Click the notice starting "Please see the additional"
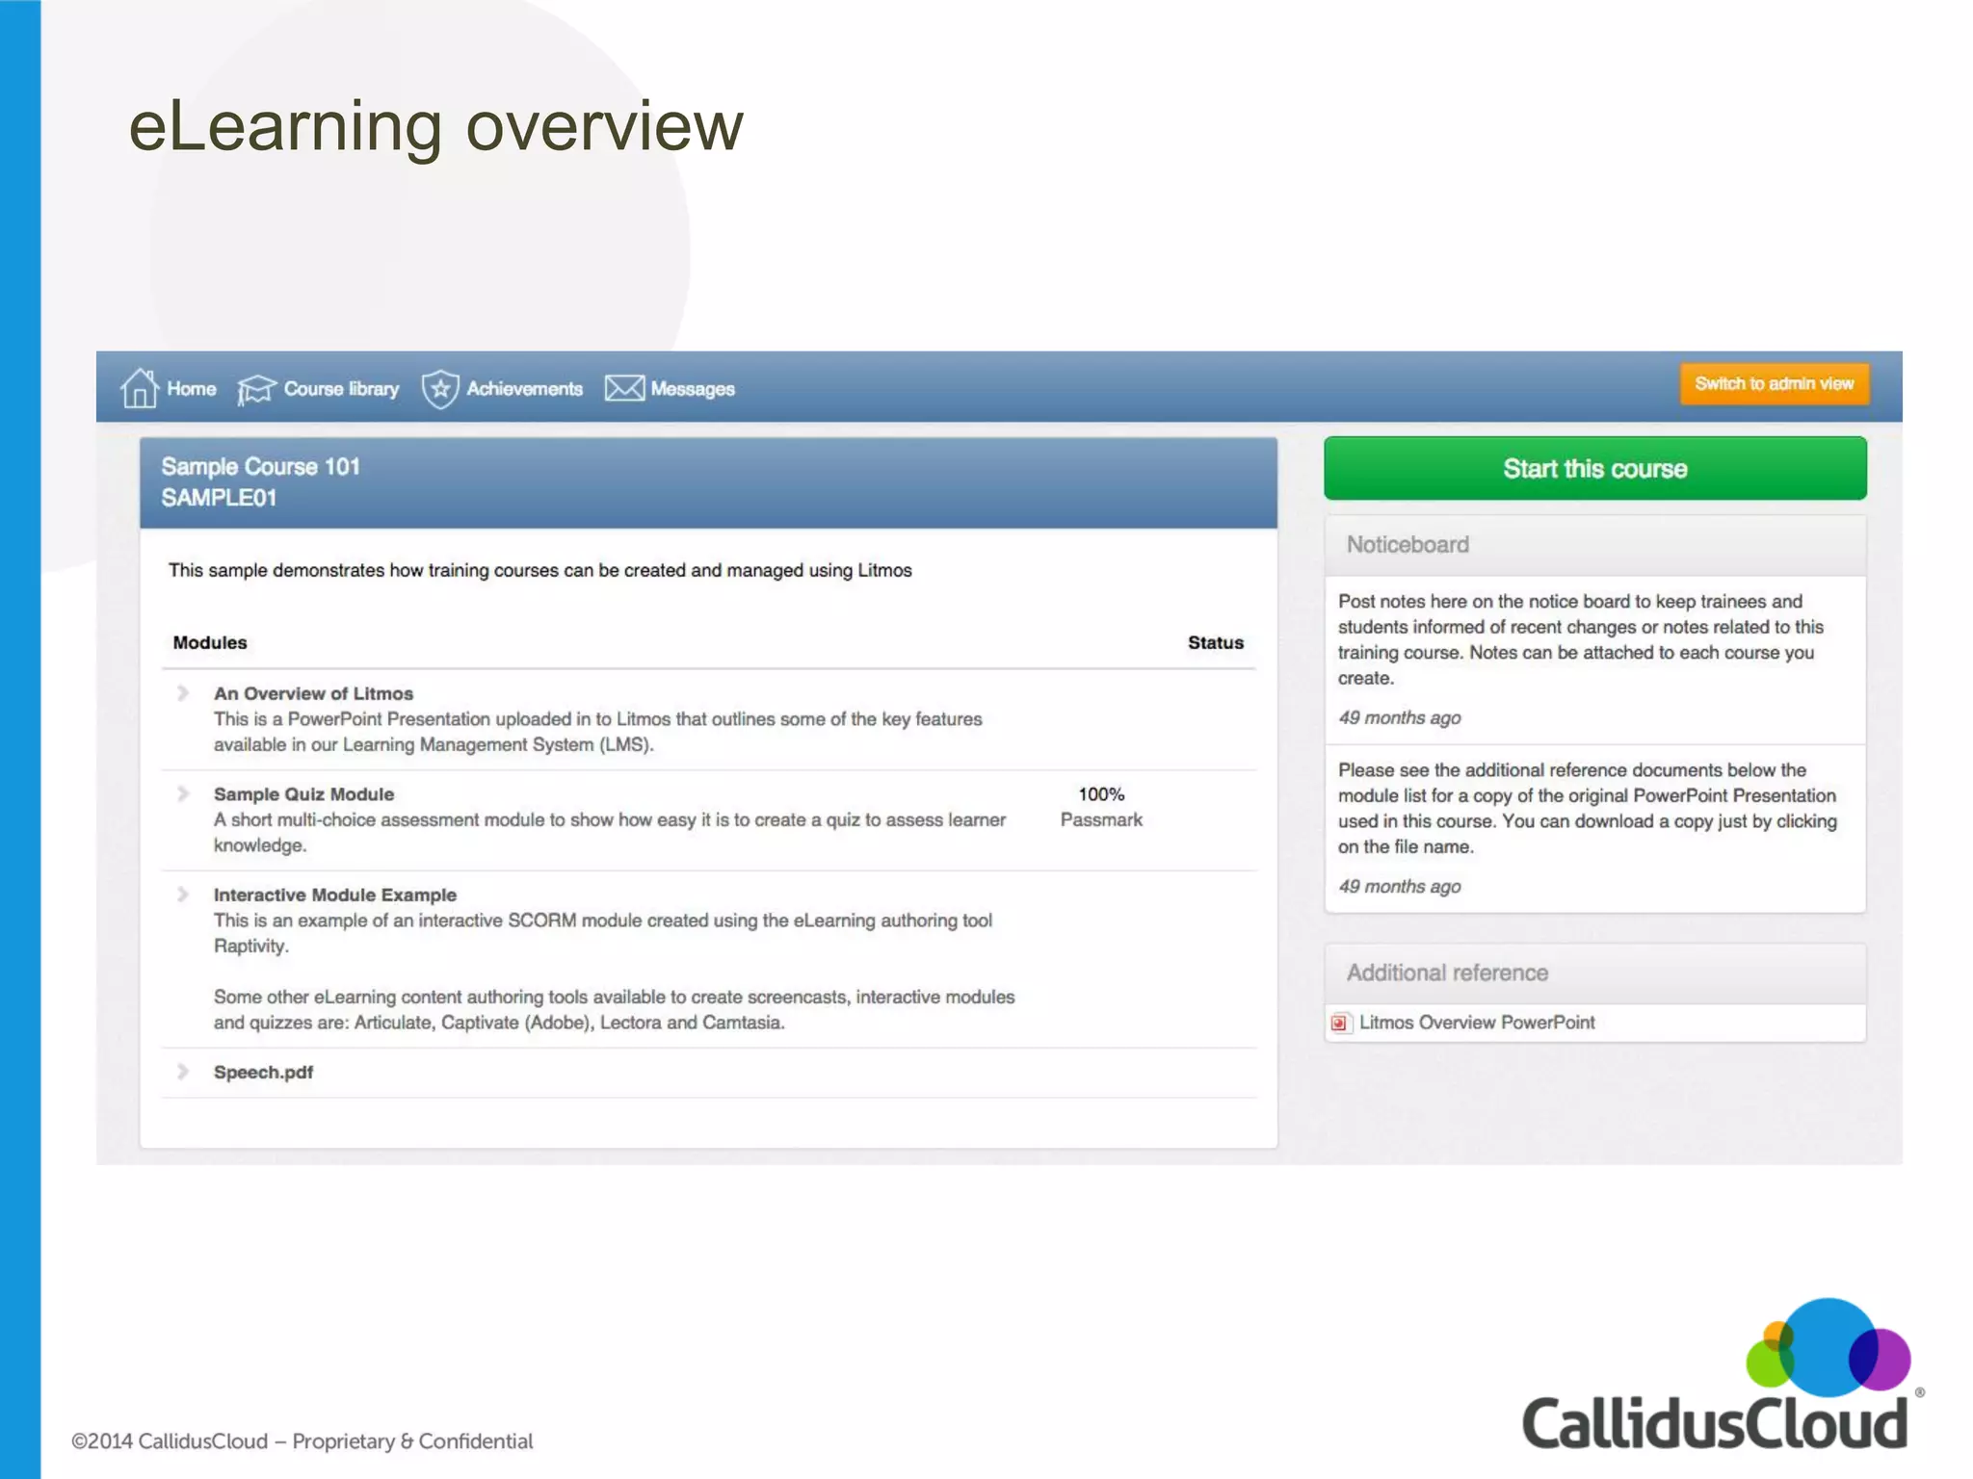The width and height of the screenshot is (1973, 1479). tap(1587, 808)
